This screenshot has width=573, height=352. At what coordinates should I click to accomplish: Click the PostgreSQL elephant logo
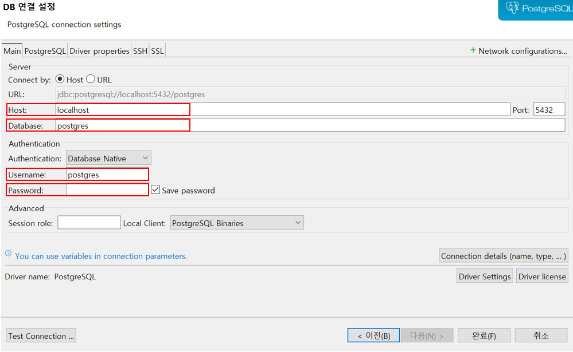tap(512, 7)
